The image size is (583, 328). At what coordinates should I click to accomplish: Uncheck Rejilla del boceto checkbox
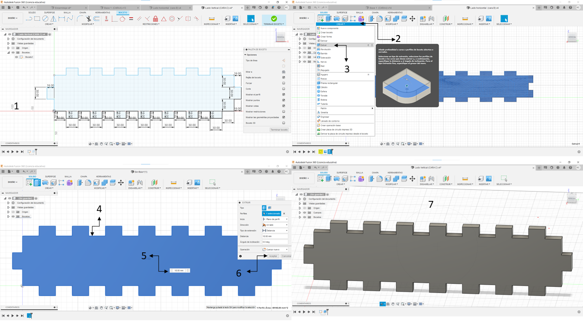284,77
